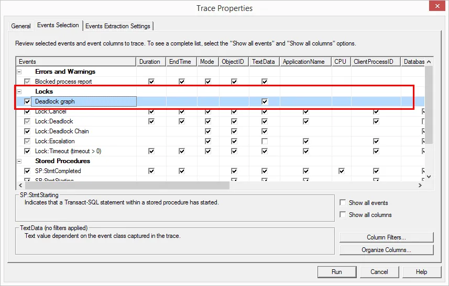Click the horizontal scrollbar thumb in events grid
This screenshot has height=286, width=449.
[x=126, y=185]
